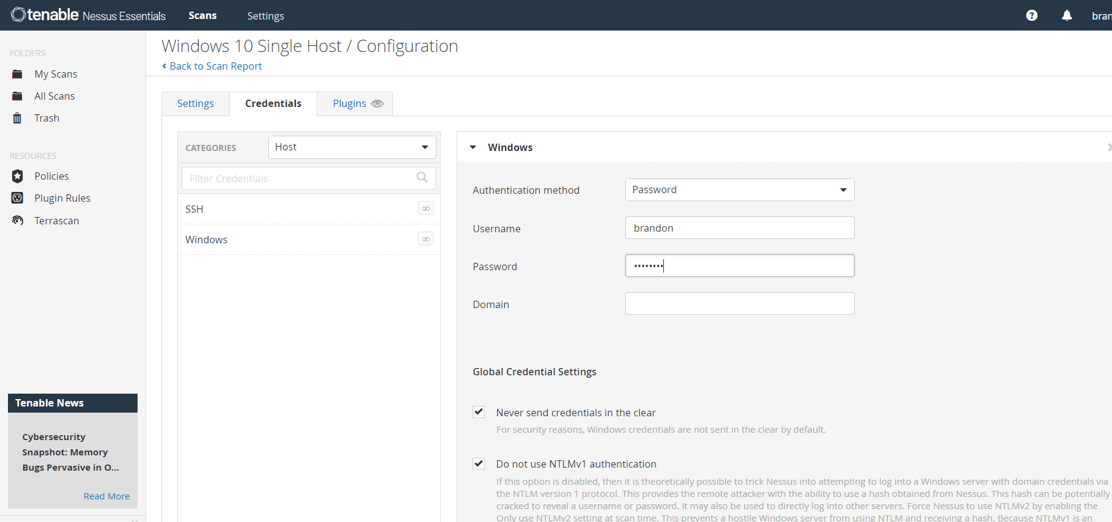Collapse the Windows credentials section

473,147
